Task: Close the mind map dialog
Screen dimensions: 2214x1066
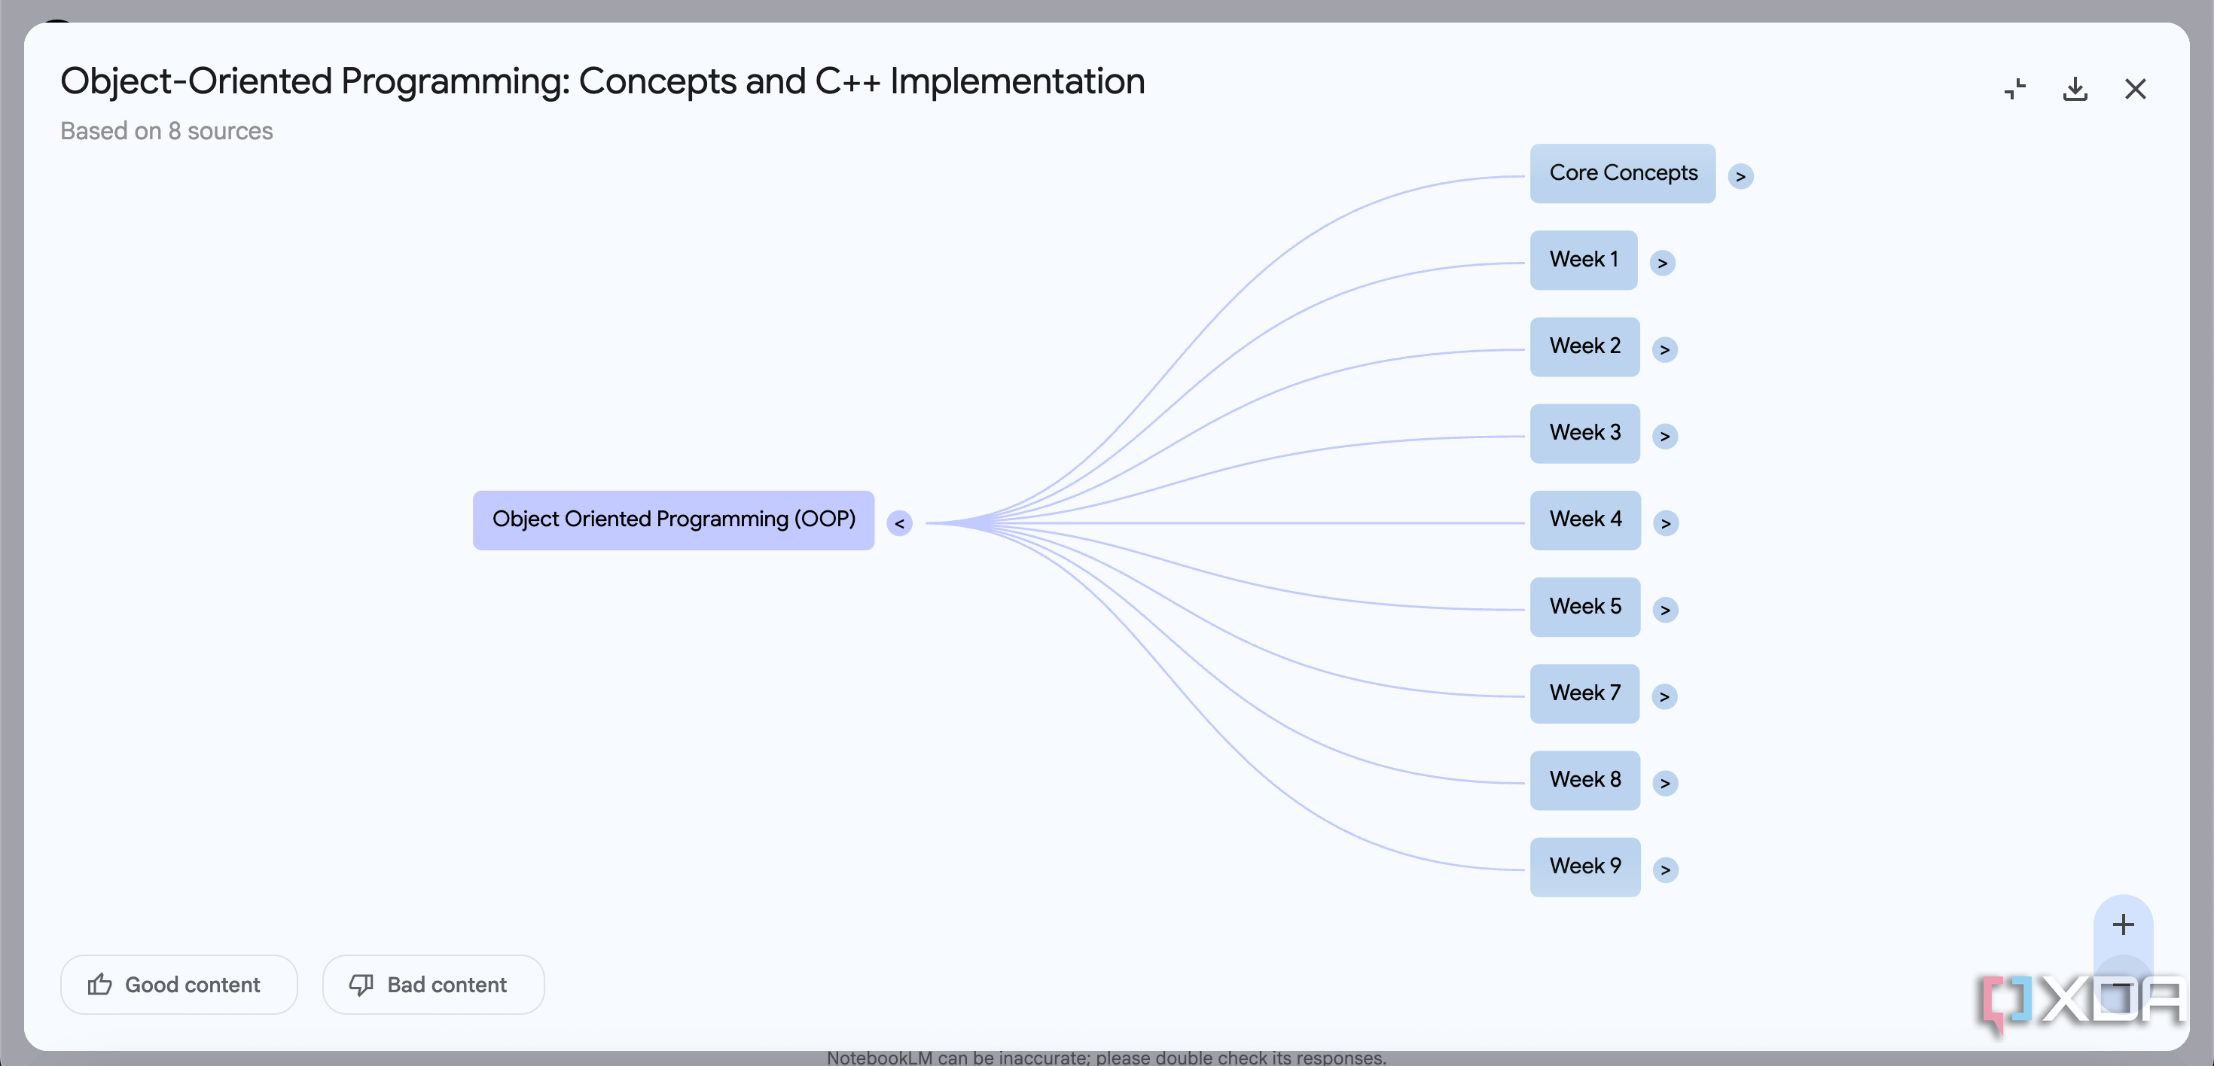Action: coord(2135,89)
